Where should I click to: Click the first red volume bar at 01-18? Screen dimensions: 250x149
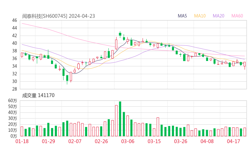tap(22, 131)
